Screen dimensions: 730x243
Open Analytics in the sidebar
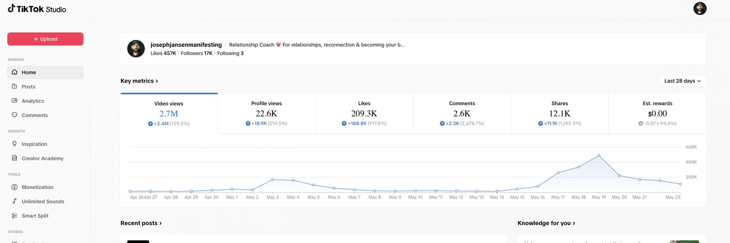click(45, 101)
